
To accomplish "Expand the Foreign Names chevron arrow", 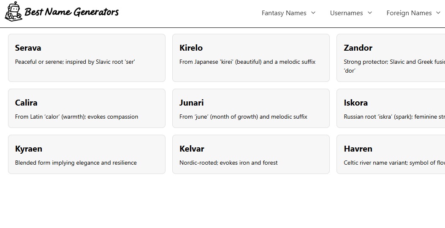I will (x=438, y=13).
